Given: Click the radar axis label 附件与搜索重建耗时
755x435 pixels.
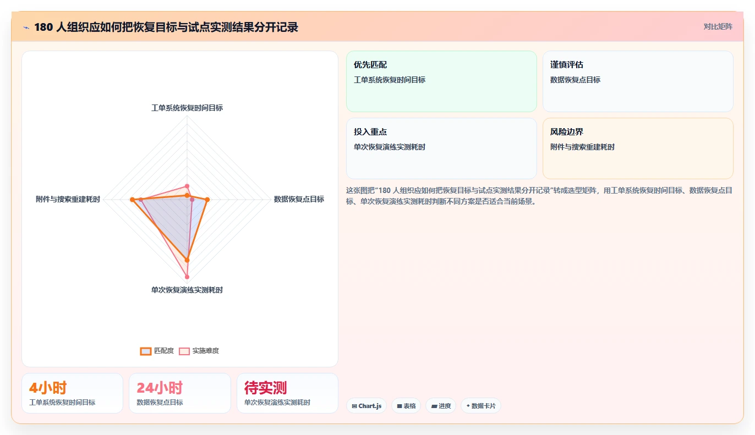Looking at the screenshot, I should pos(68,199).
